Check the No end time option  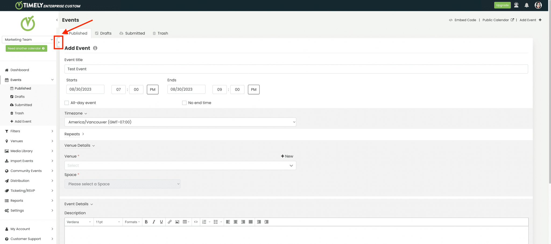184,103
